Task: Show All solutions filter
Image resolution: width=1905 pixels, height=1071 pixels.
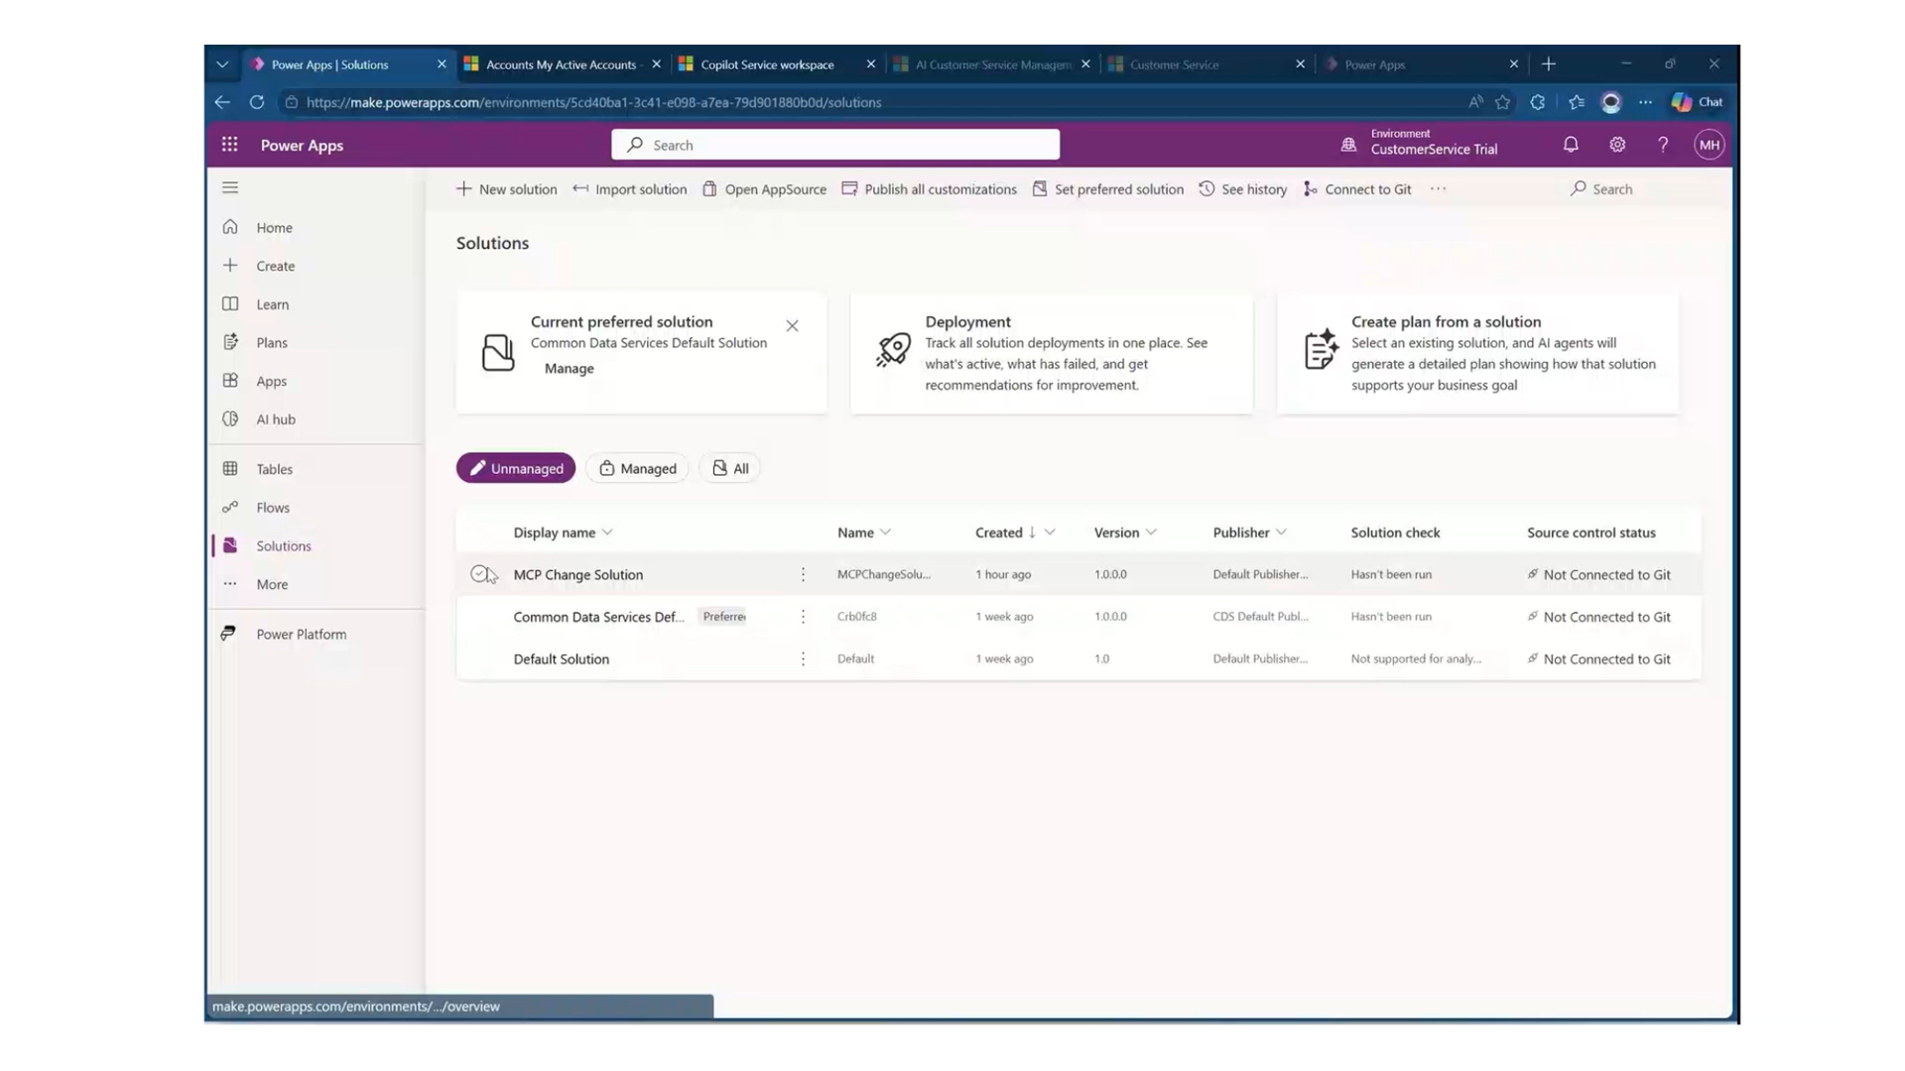Action: 730,468
